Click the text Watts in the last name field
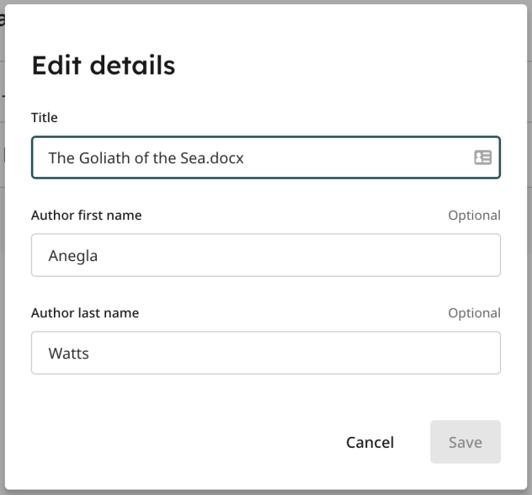 68,354
